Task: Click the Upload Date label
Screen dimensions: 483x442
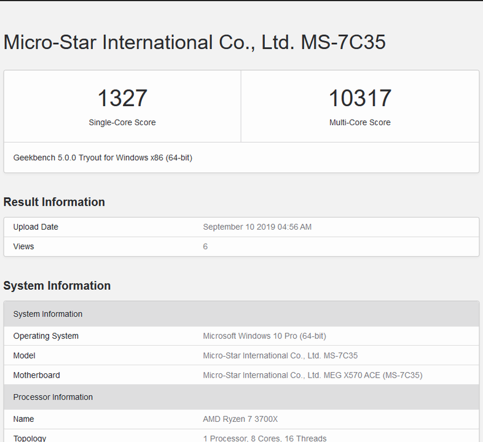Action: tap(36, 227)
